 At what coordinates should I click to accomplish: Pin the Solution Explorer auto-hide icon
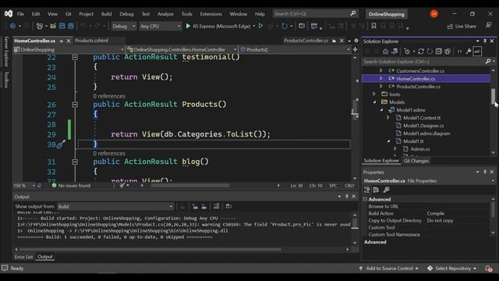pos(485,41)
